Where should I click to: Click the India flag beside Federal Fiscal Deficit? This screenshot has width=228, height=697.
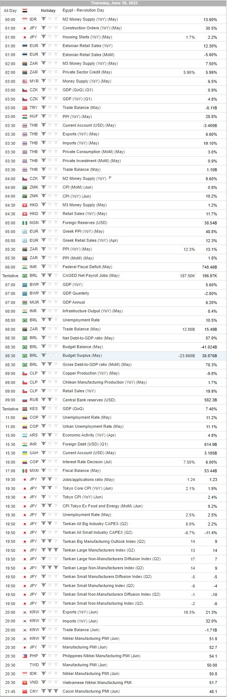(25, 267)
